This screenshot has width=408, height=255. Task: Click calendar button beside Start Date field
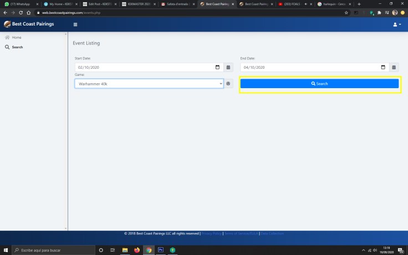pos(228,67)
